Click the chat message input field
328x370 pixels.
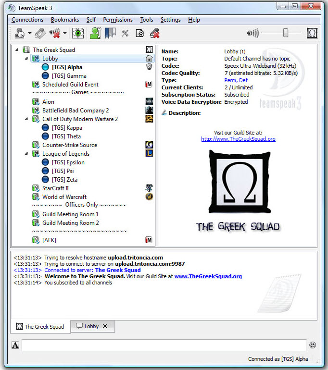(x=164, y=345)
